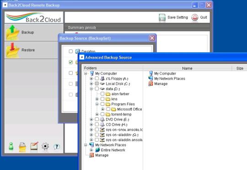247x170 pixels.
Task: Select the Manage icon in Folders tree
Action: [91, 155]
